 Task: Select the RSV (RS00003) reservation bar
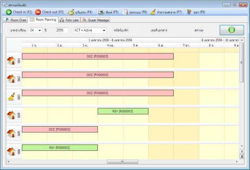coord(123,111)
